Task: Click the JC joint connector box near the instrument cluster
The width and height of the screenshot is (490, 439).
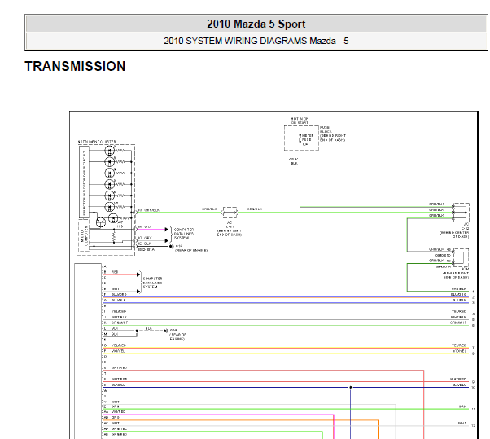Action: pyautogui.click(x=230, y=213)
